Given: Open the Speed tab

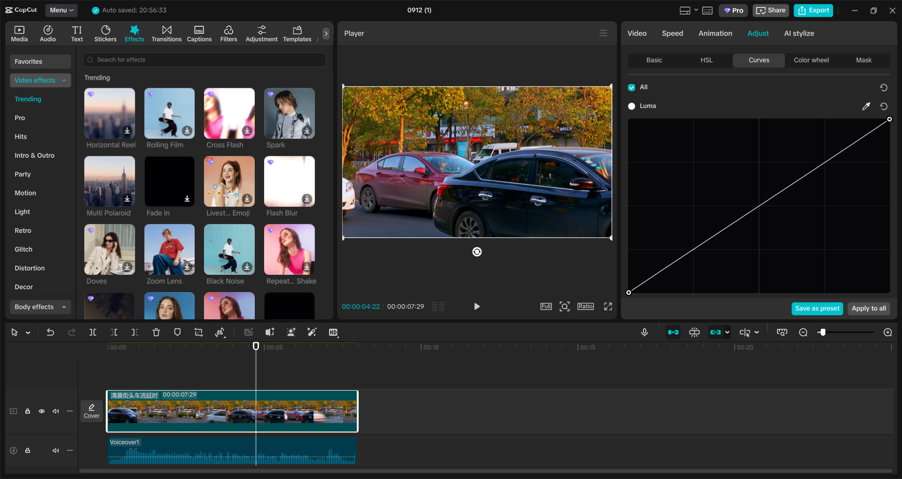Looking at the screenshot, I should coord(672,33).
